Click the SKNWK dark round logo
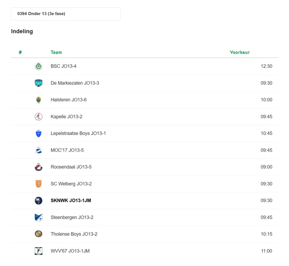Viewport: 289px width, 266px height. (39, 201)
